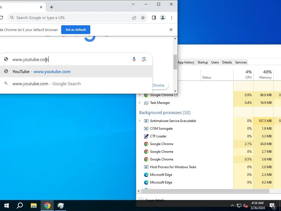Switch to App history tab in Task Manager

coord(186,62)
